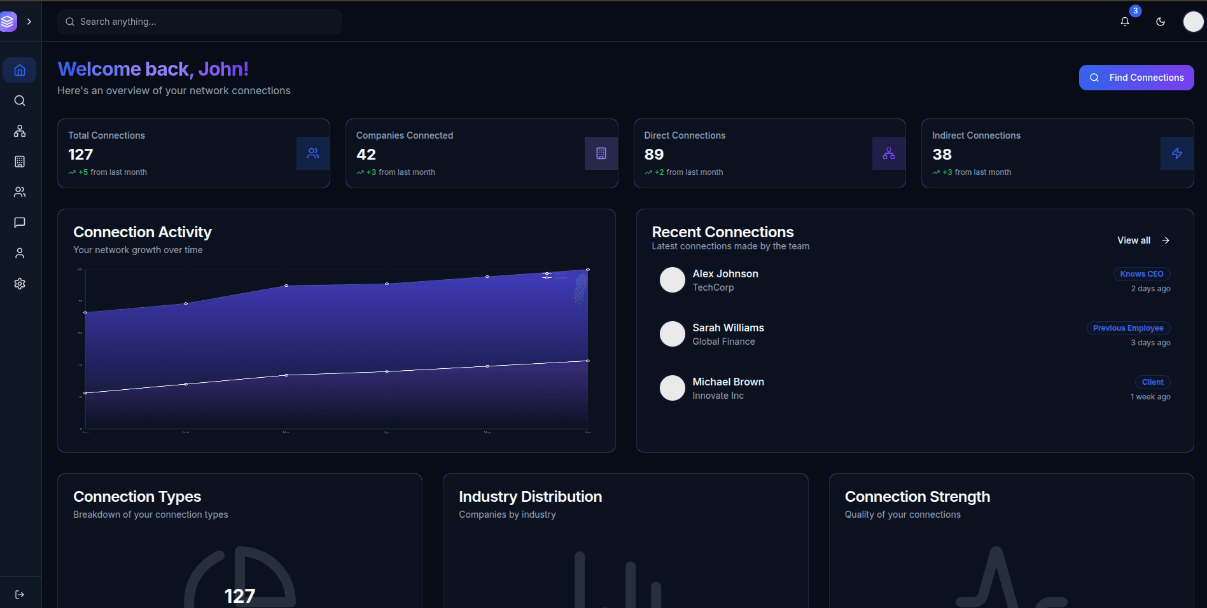This screenshot has width=1207, height=608.
Task: Open the network hierarchy sidebar icon
Action: click(20, 131)
